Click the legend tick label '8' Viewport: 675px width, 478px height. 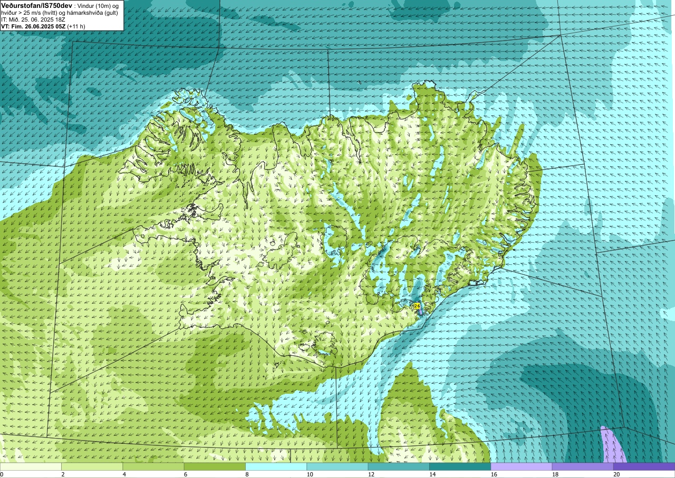pyautogui.click(x=247, y=474)
